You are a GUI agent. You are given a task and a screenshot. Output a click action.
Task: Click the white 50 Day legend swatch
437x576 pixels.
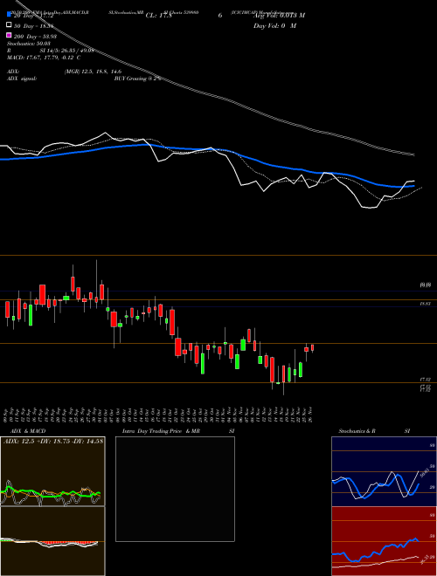[10, 25]
